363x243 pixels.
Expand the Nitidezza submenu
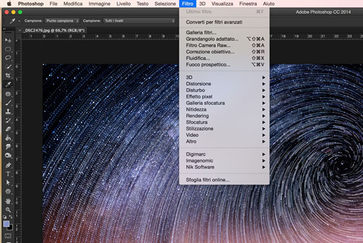coord(224,110)
